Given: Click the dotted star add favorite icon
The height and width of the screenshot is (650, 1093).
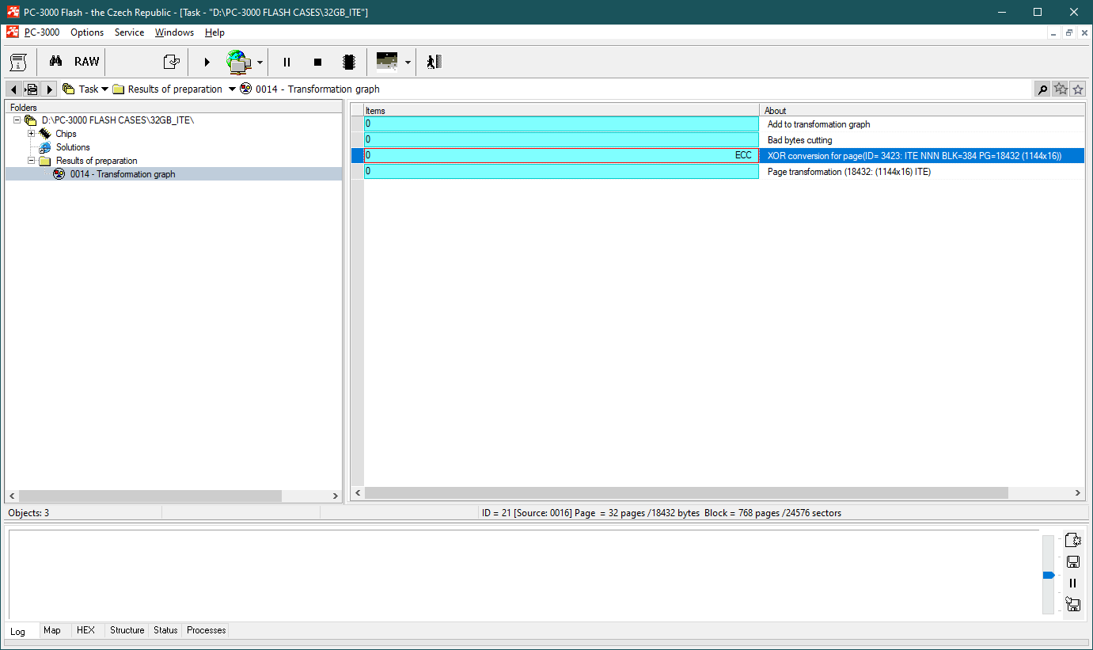Looking at the screenshot, I should click(x=1060, y=89).
